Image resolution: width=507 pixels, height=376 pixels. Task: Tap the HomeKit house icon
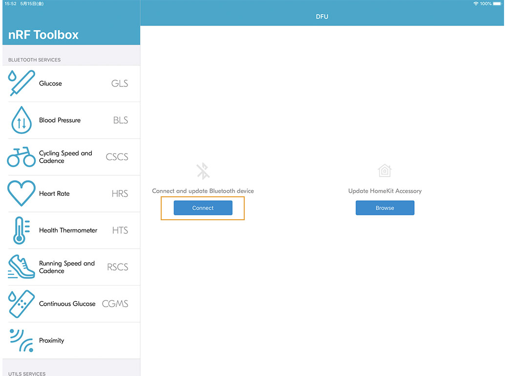click(x=385, y=170)
